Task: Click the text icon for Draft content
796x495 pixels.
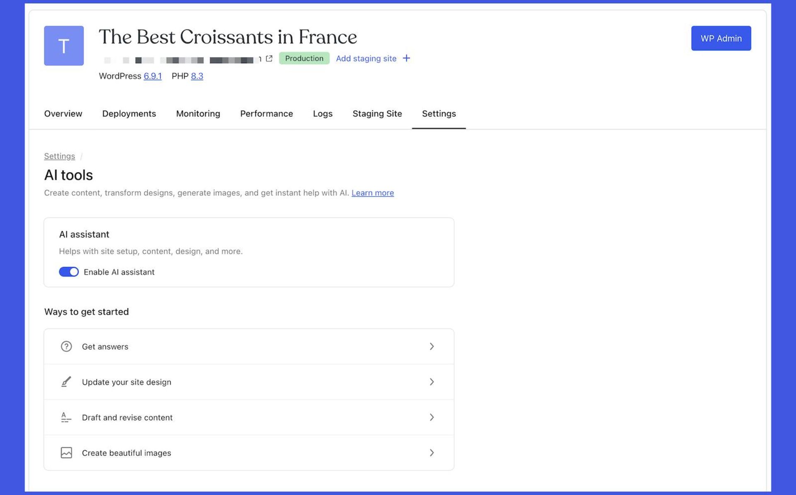Action: click(66, 417)
